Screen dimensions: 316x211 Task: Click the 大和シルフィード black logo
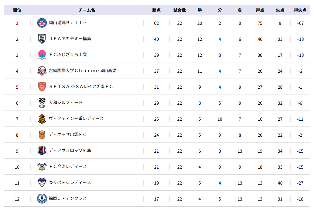pyautogui.click(x=42, y=103)
